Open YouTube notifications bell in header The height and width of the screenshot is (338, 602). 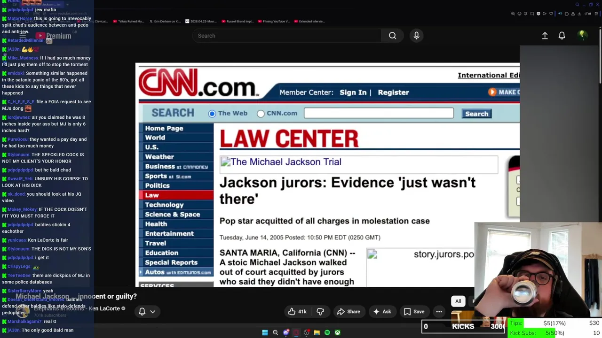tap(562, 36)
